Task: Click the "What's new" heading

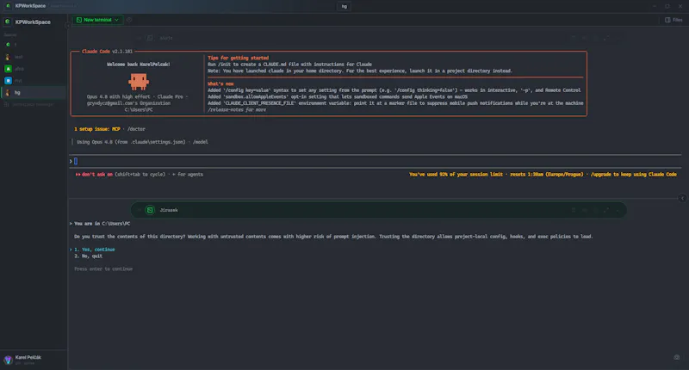Action: (220, 83)
